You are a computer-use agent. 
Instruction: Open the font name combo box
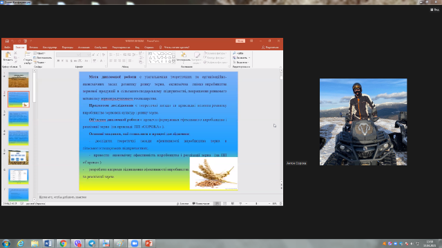pos(68,54)
